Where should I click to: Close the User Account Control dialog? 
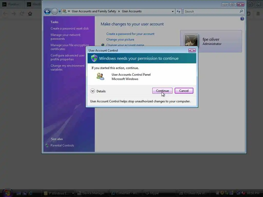click(x=192, y=51)
